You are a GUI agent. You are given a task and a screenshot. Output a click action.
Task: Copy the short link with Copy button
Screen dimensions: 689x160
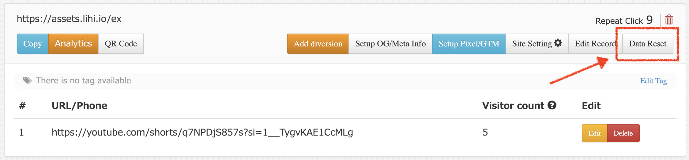pyautogui.click(x=32, y=44)
